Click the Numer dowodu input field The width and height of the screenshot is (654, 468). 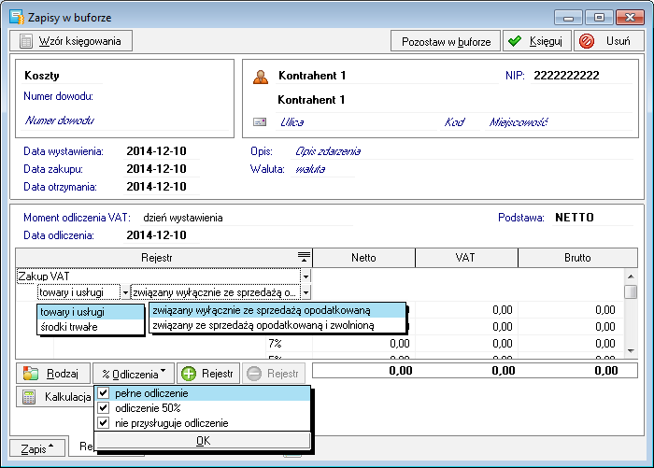(x=125, y=121)
